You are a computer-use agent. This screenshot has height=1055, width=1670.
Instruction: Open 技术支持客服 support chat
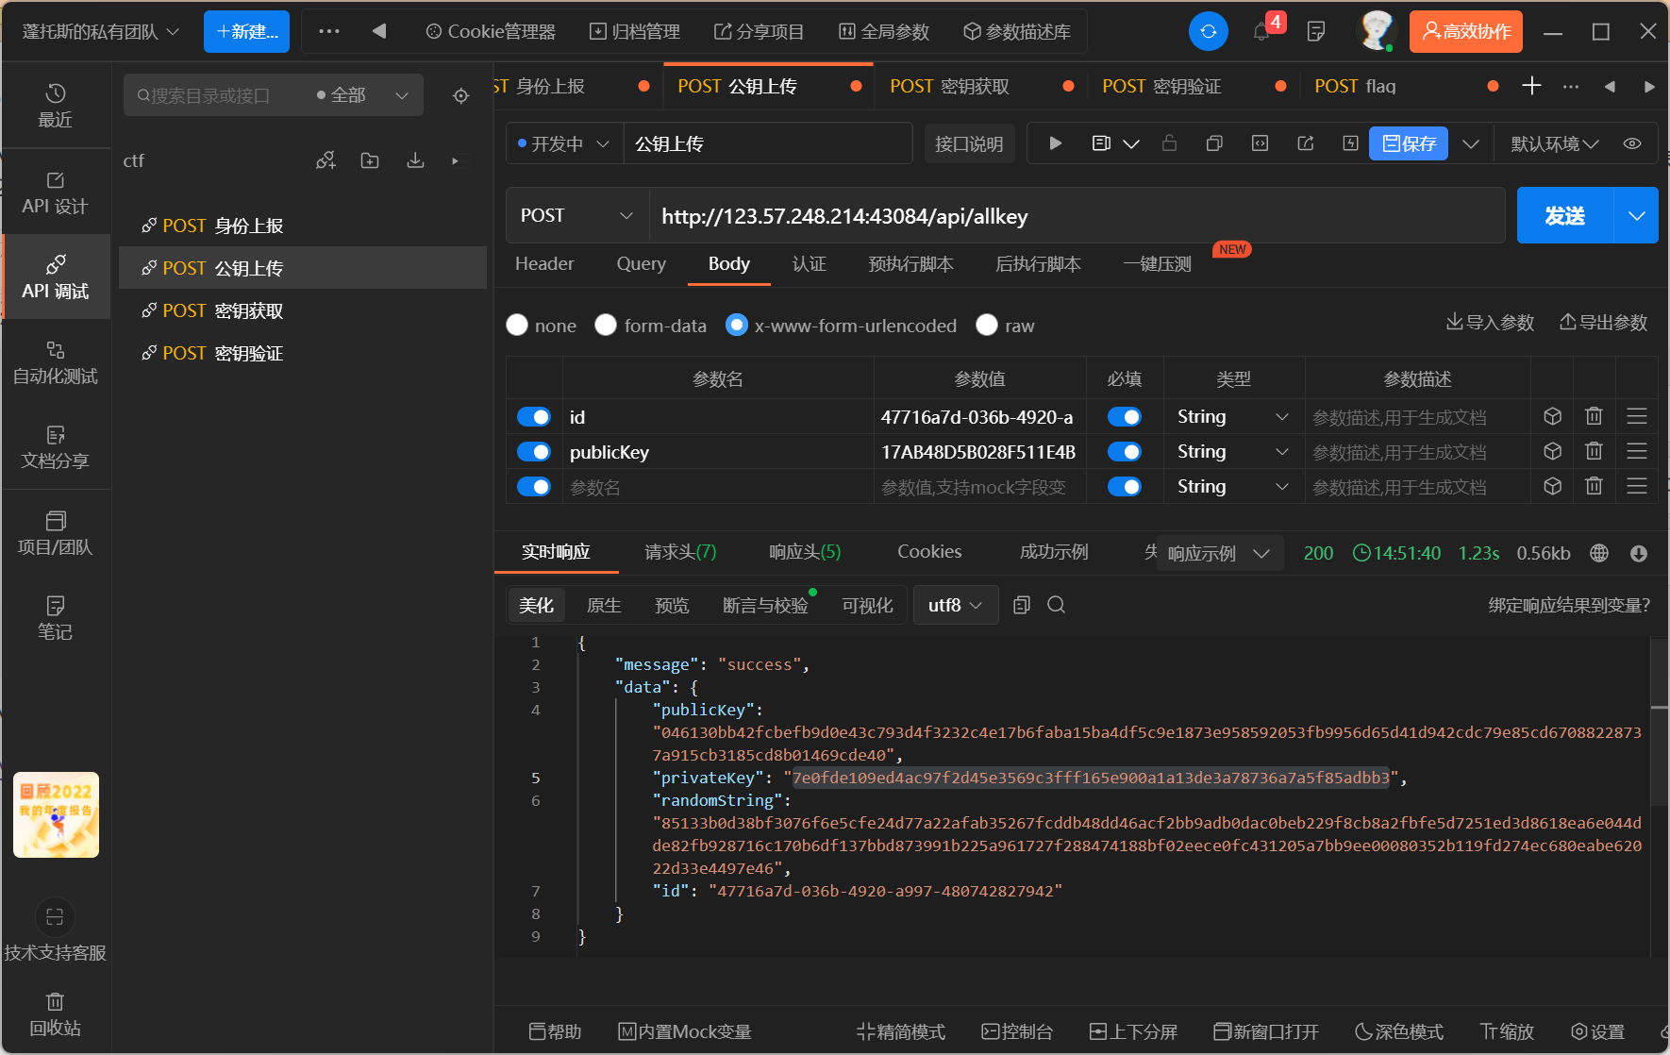click(x=56, y=932)
